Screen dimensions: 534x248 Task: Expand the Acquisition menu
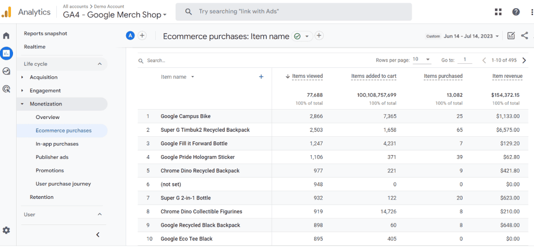[x=44, y=77]
